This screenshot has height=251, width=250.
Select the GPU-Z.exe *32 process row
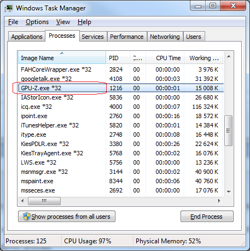[121, 88]
